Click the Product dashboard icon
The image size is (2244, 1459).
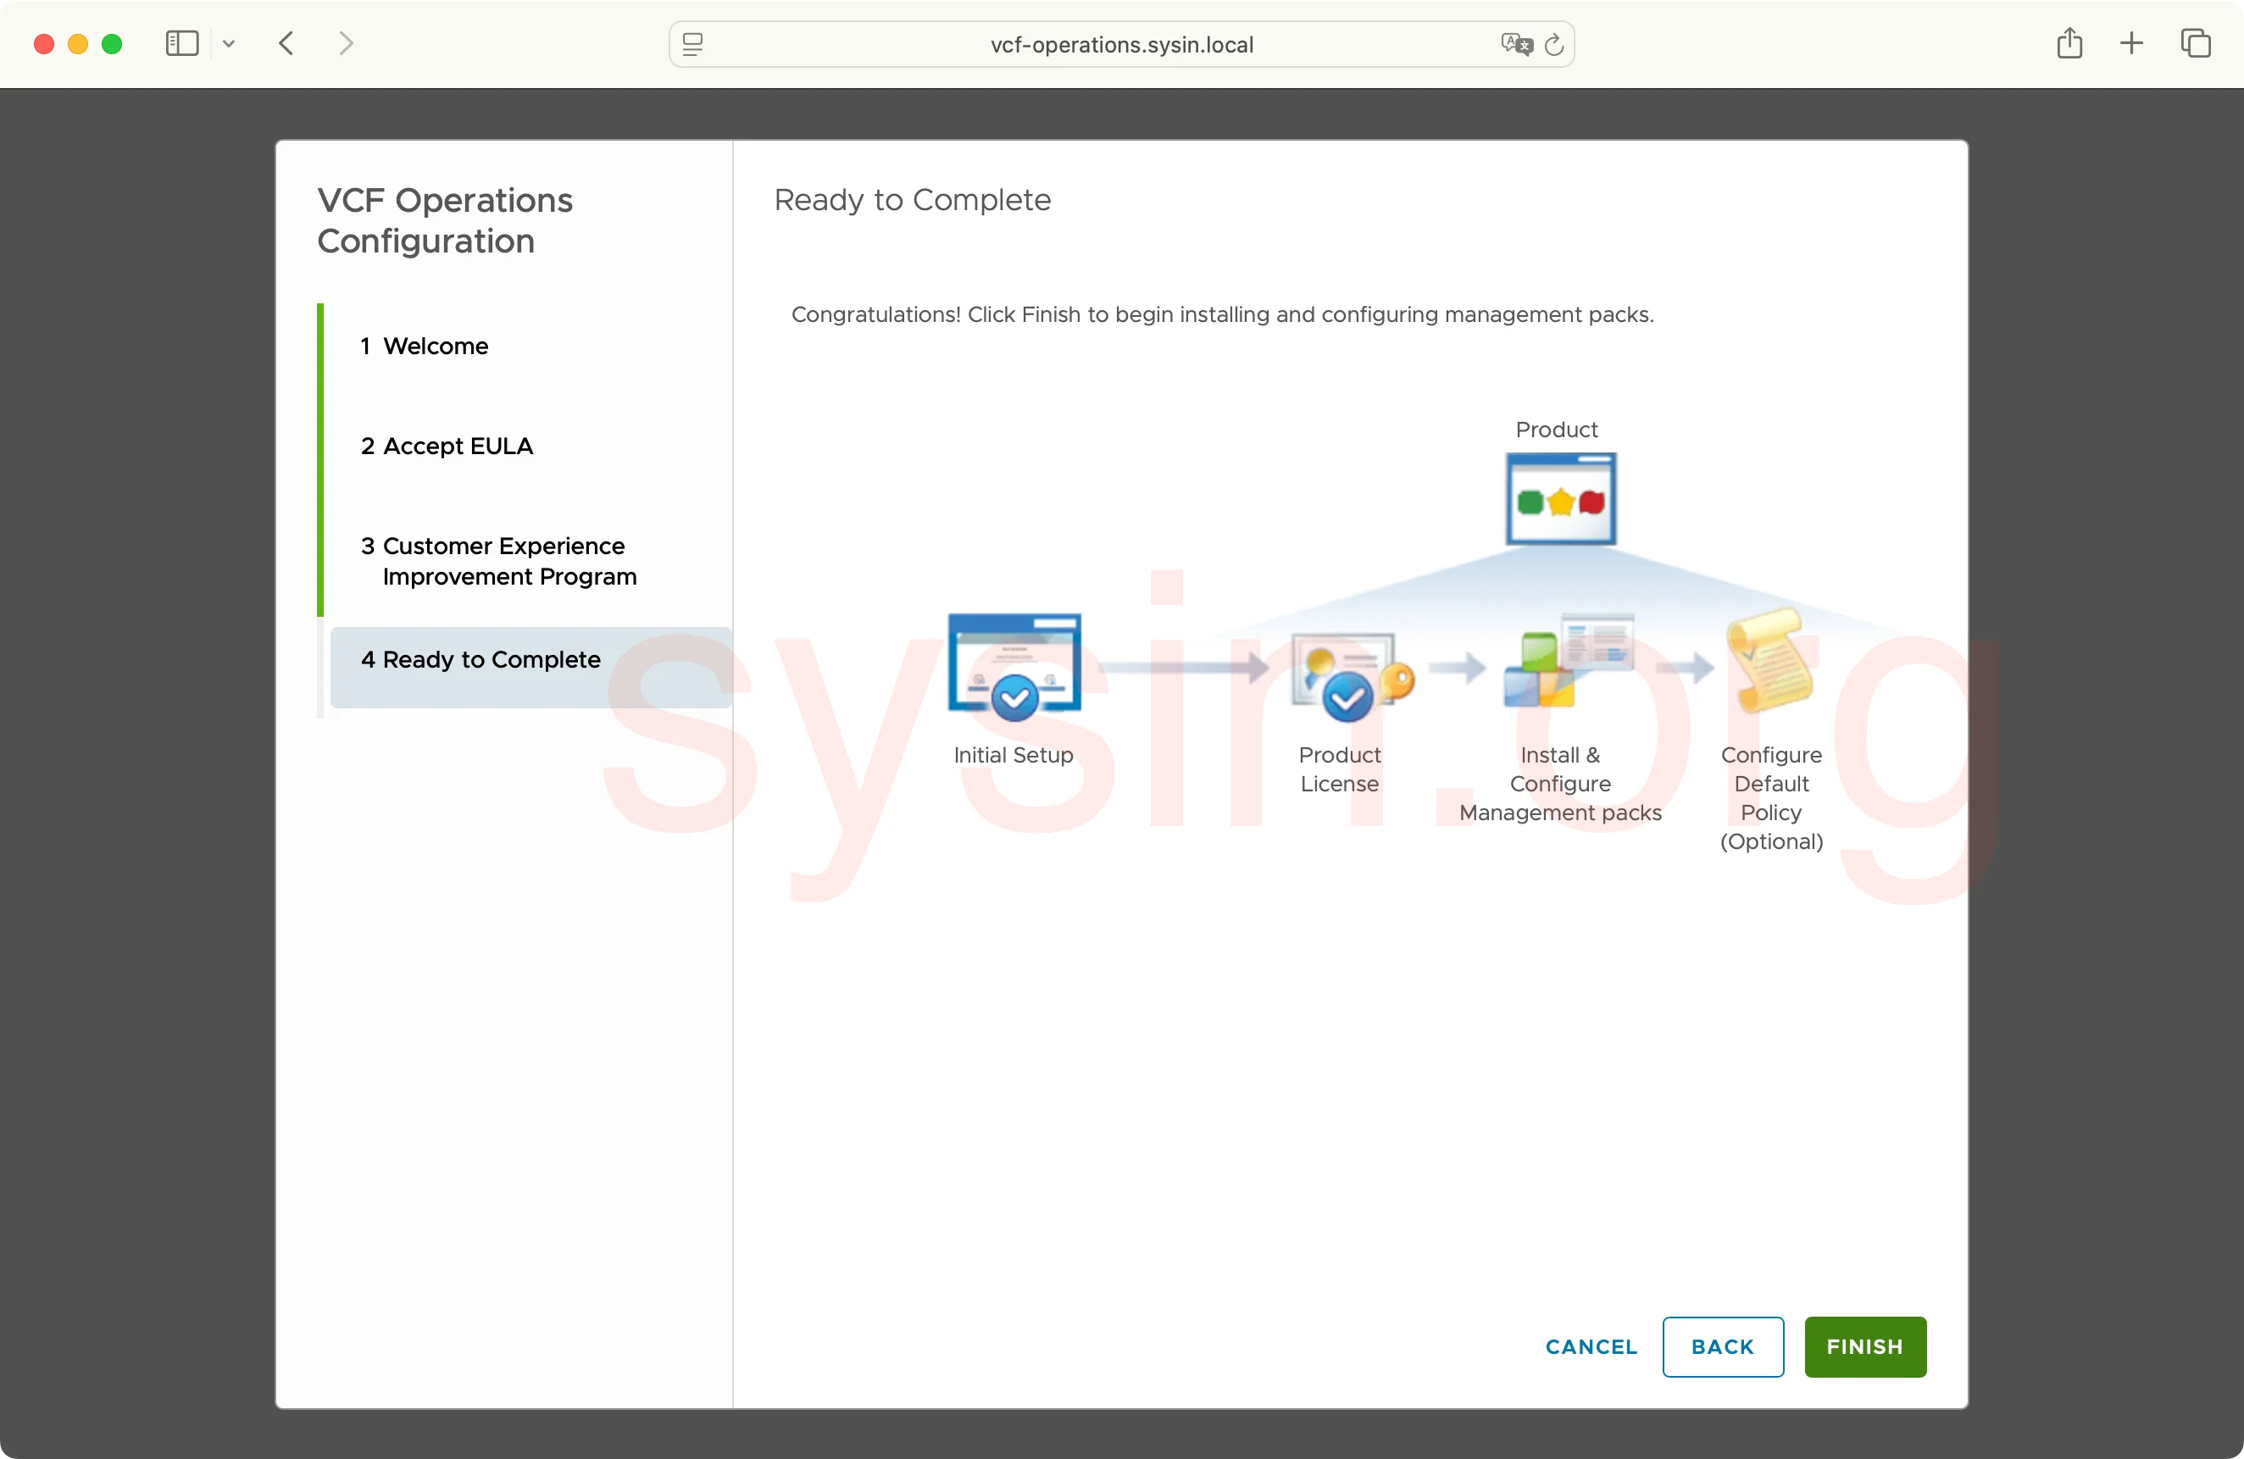click(1559, 498)
